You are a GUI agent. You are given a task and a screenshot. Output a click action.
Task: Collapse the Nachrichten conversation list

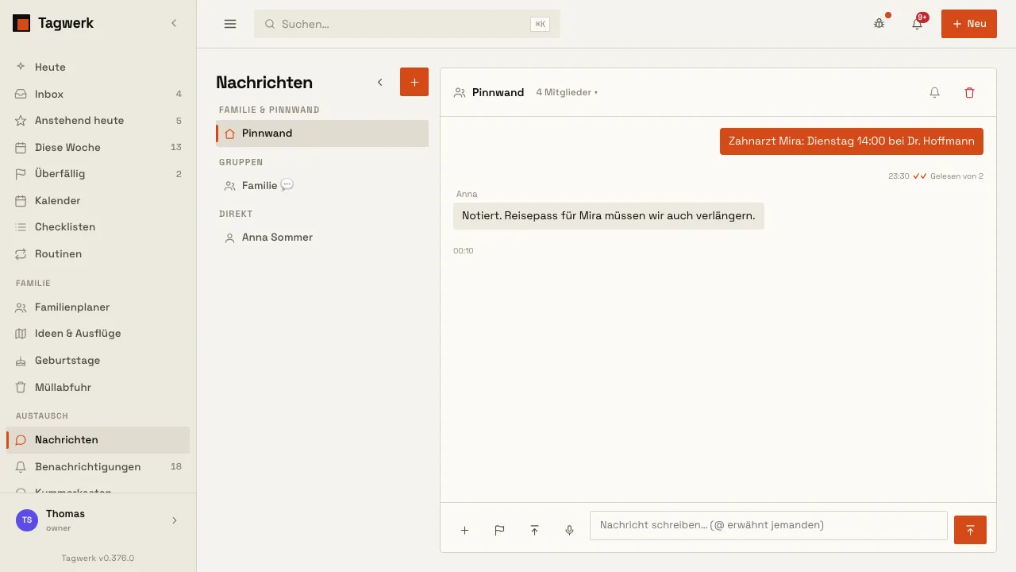click(379, 82)
